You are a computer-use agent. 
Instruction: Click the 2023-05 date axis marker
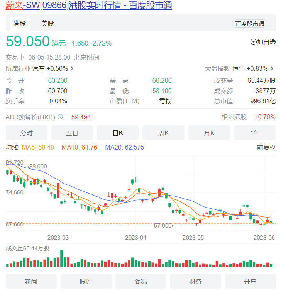pos(193,238)
